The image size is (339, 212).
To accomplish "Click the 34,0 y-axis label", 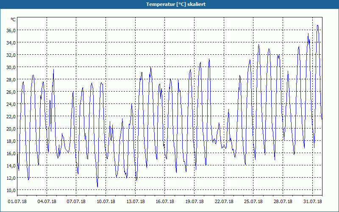I will 11,43.
